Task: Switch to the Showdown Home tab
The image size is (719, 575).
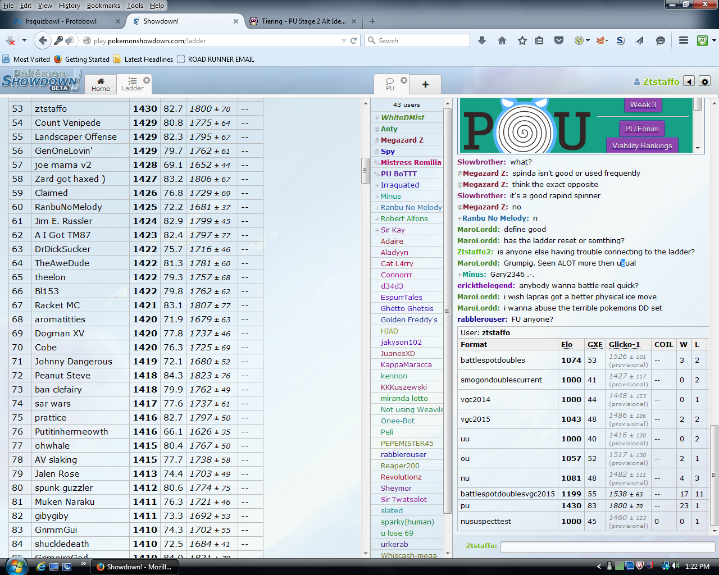Action: [101, 84]
